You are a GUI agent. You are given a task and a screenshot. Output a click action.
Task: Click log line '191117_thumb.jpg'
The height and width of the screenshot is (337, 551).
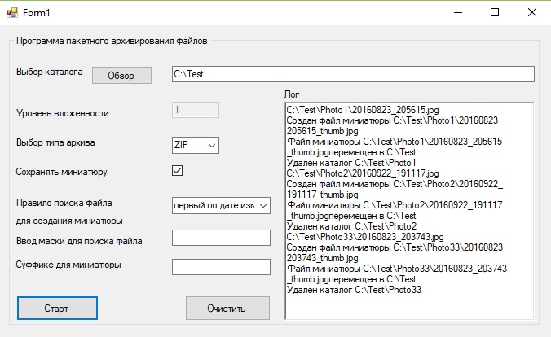point(322,195)
